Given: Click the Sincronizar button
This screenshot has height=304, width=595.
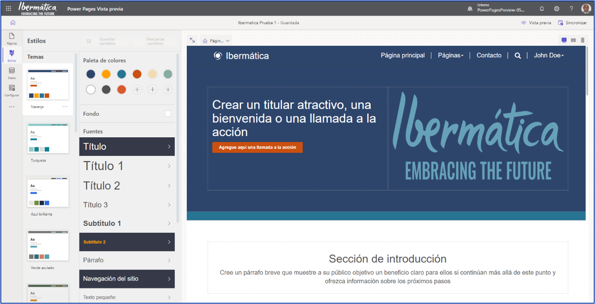Looking at the screenshot, I should pyautogui.click(x=573, y=22).
